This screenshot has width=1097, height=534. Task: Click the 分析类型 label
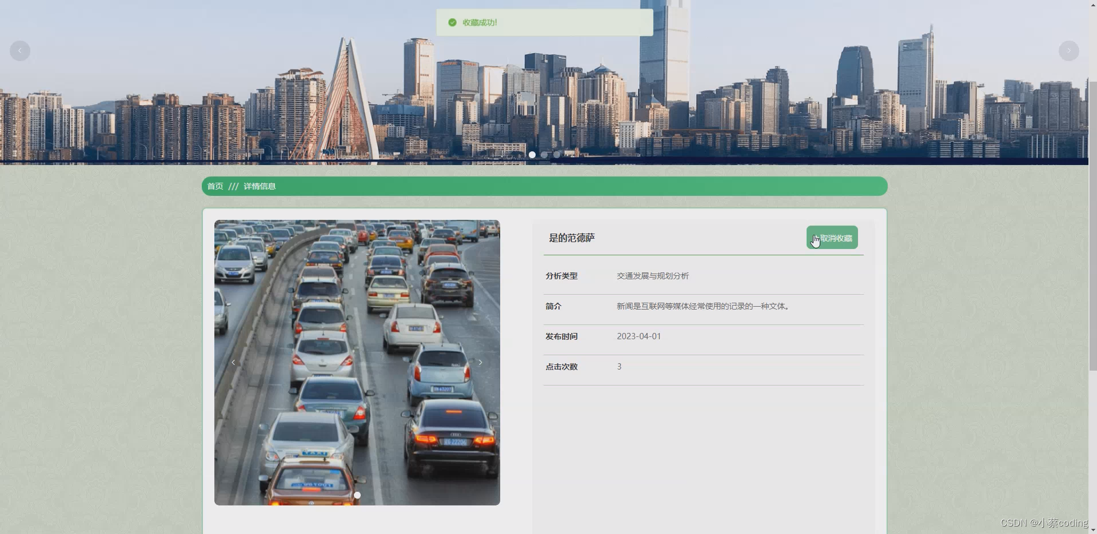(x=561, y=276)
